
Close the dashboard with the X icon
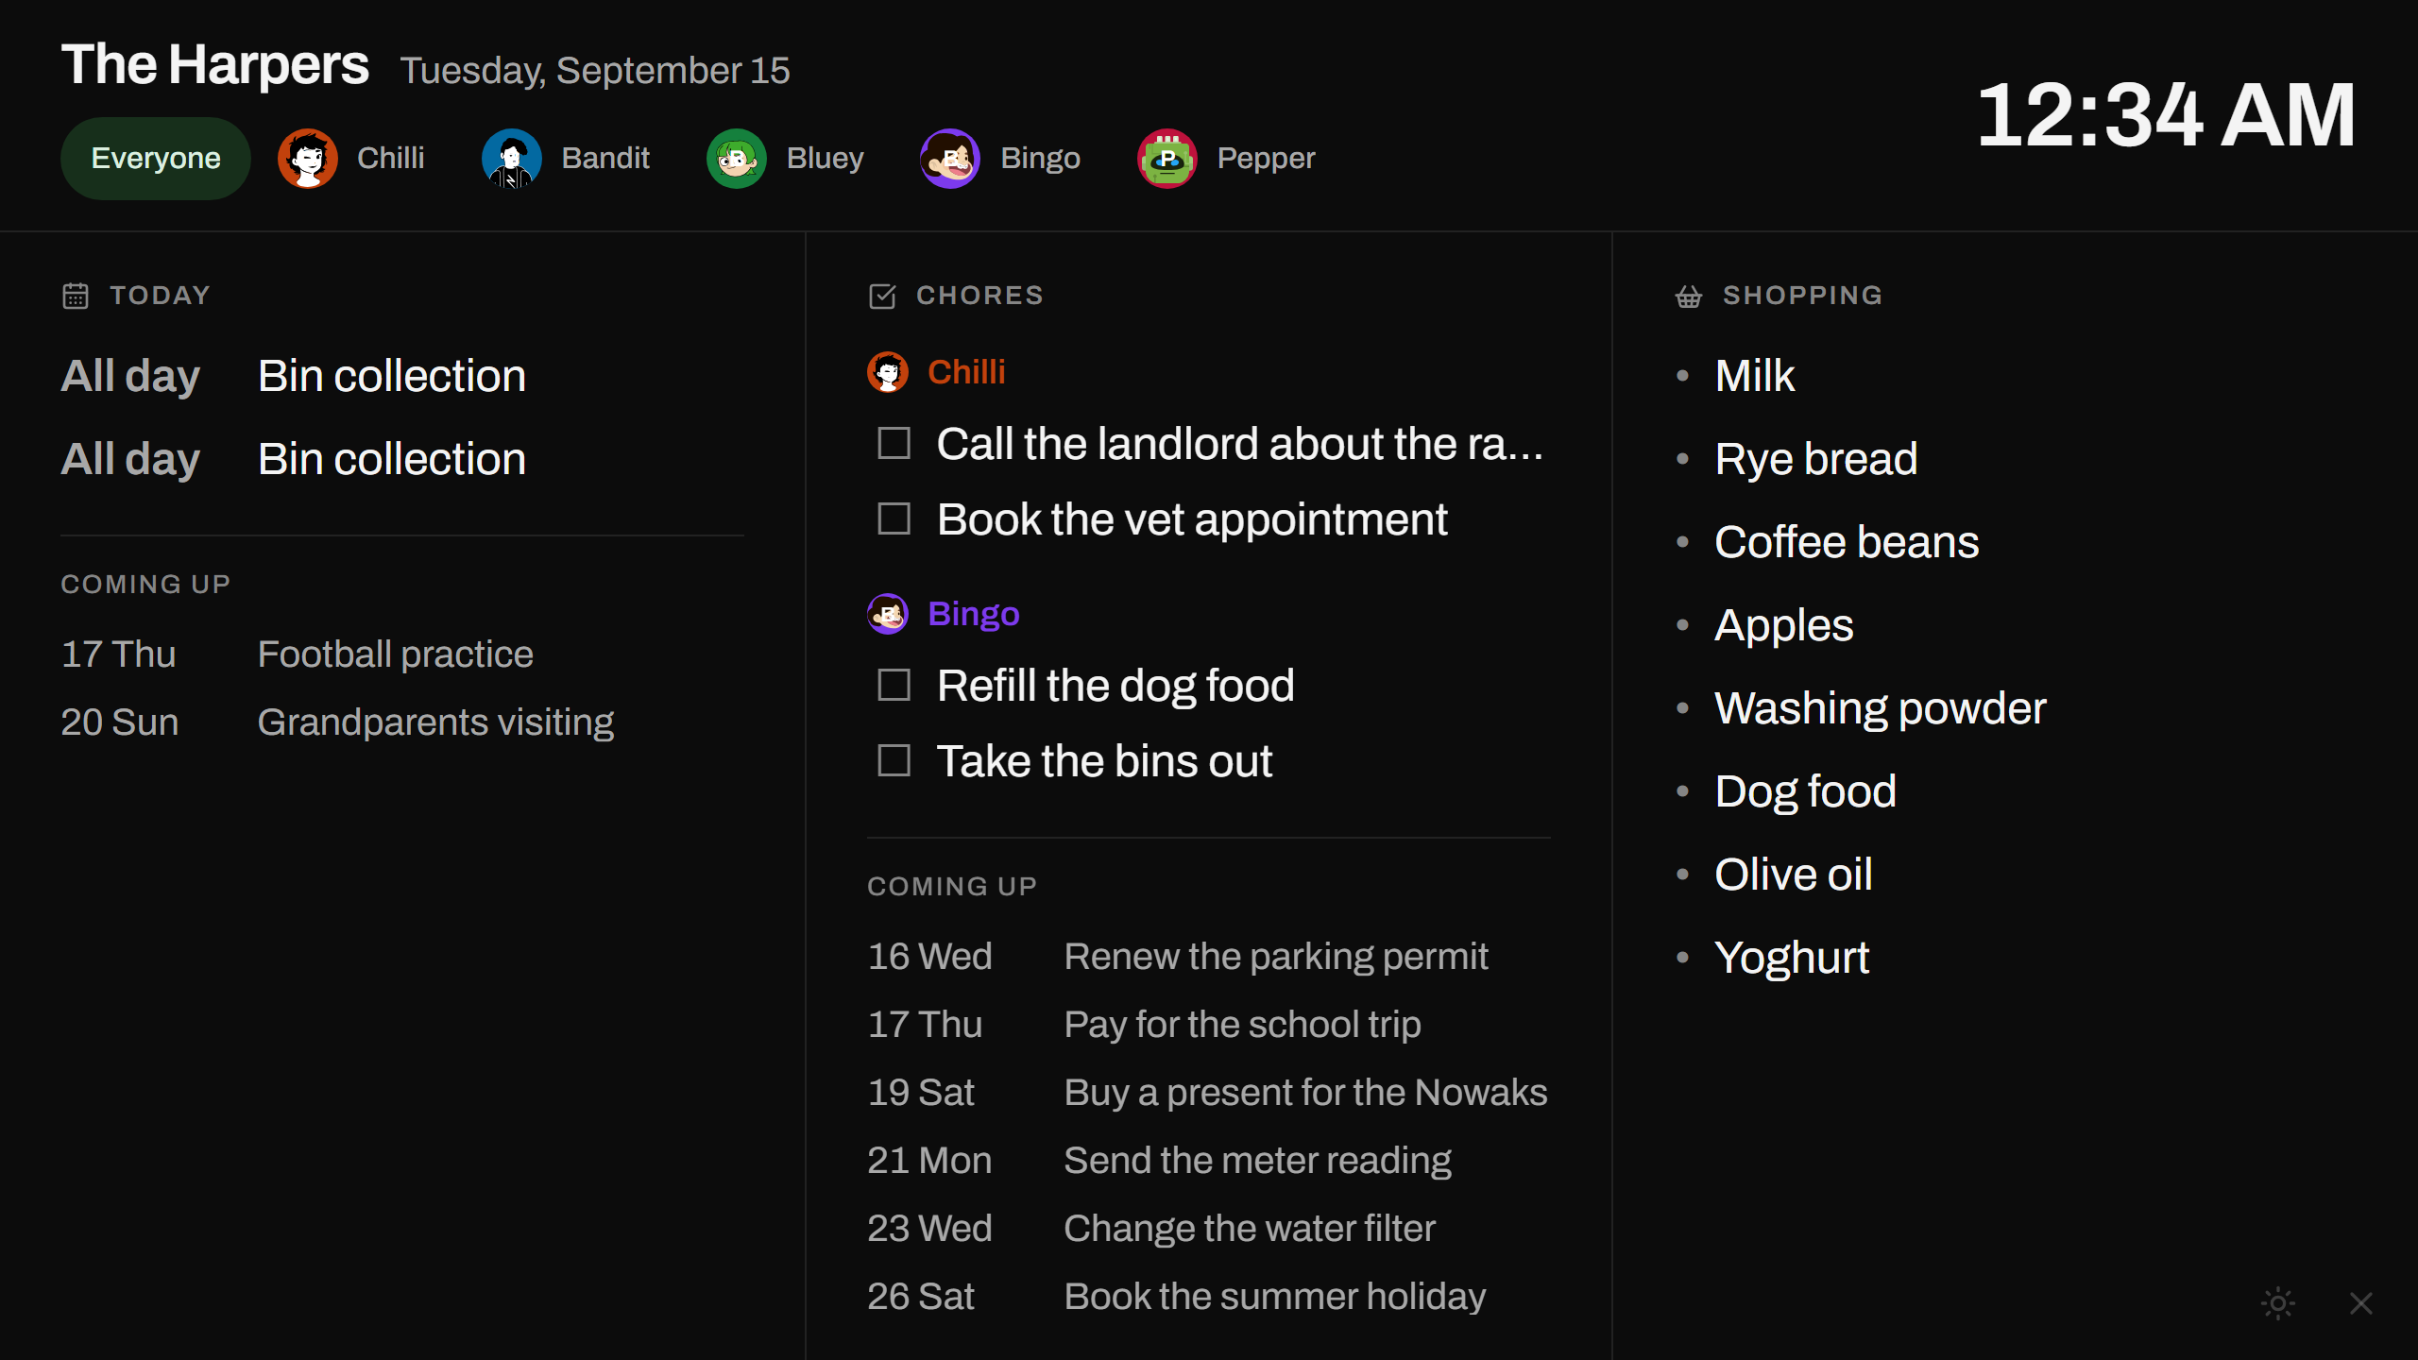pos(2361,1303)
